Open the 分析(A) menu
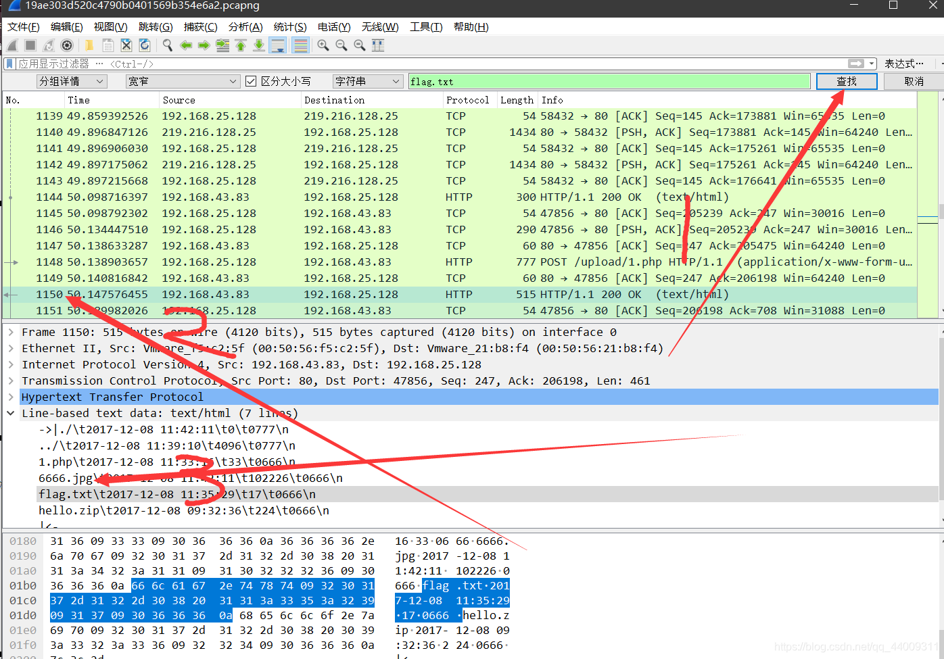Image resolution: width=944 pixels, height=659 pixels. tap(245, 27)
